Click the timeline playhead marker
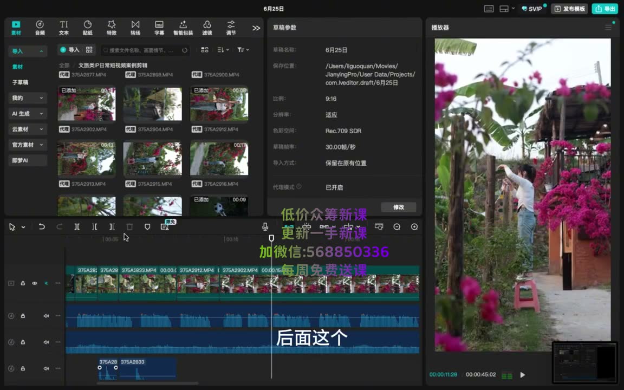Screen dimensions: 624x390 pos(271,238)
